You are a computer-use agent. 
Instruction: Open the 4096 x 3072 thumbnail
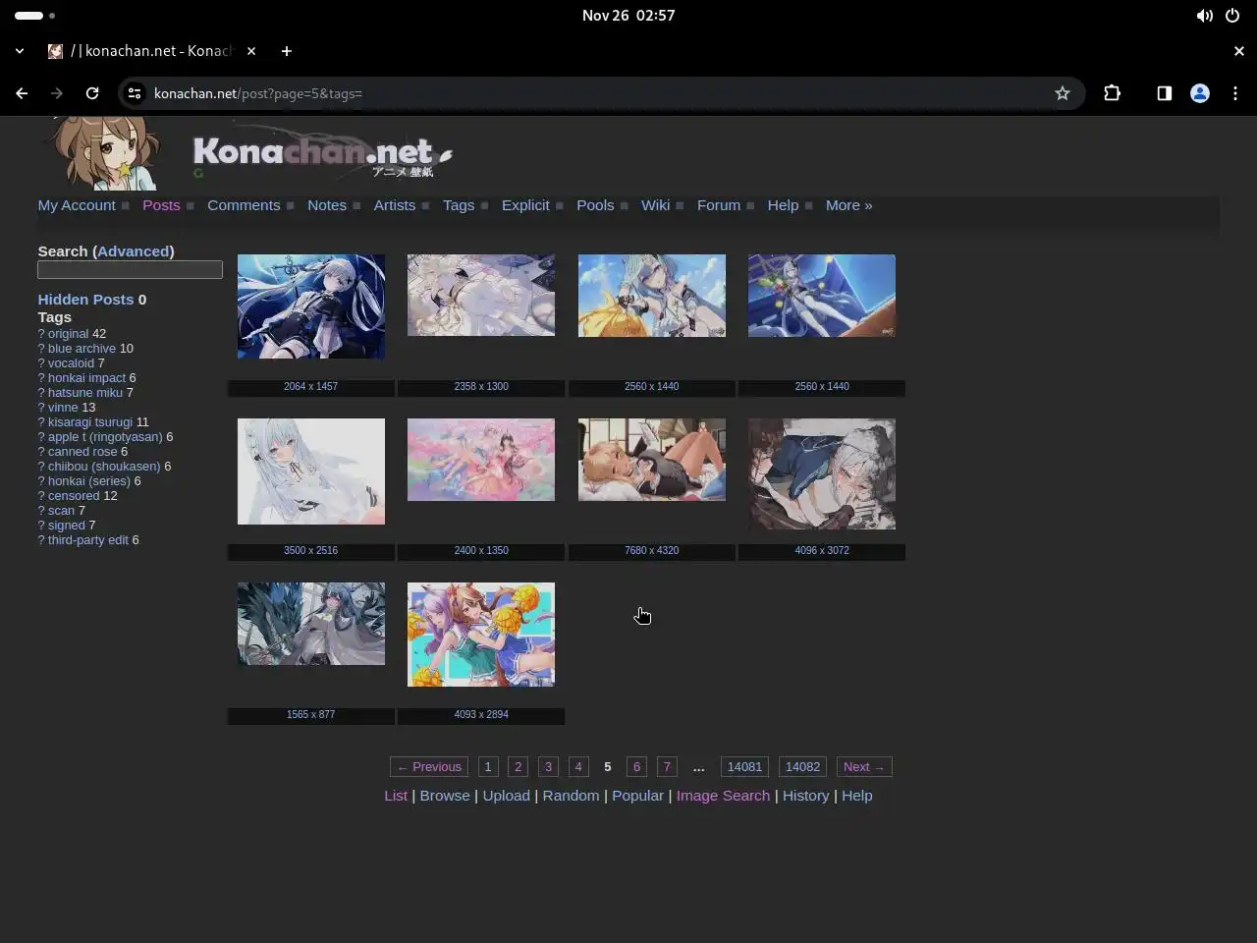(x=822, y=473)
